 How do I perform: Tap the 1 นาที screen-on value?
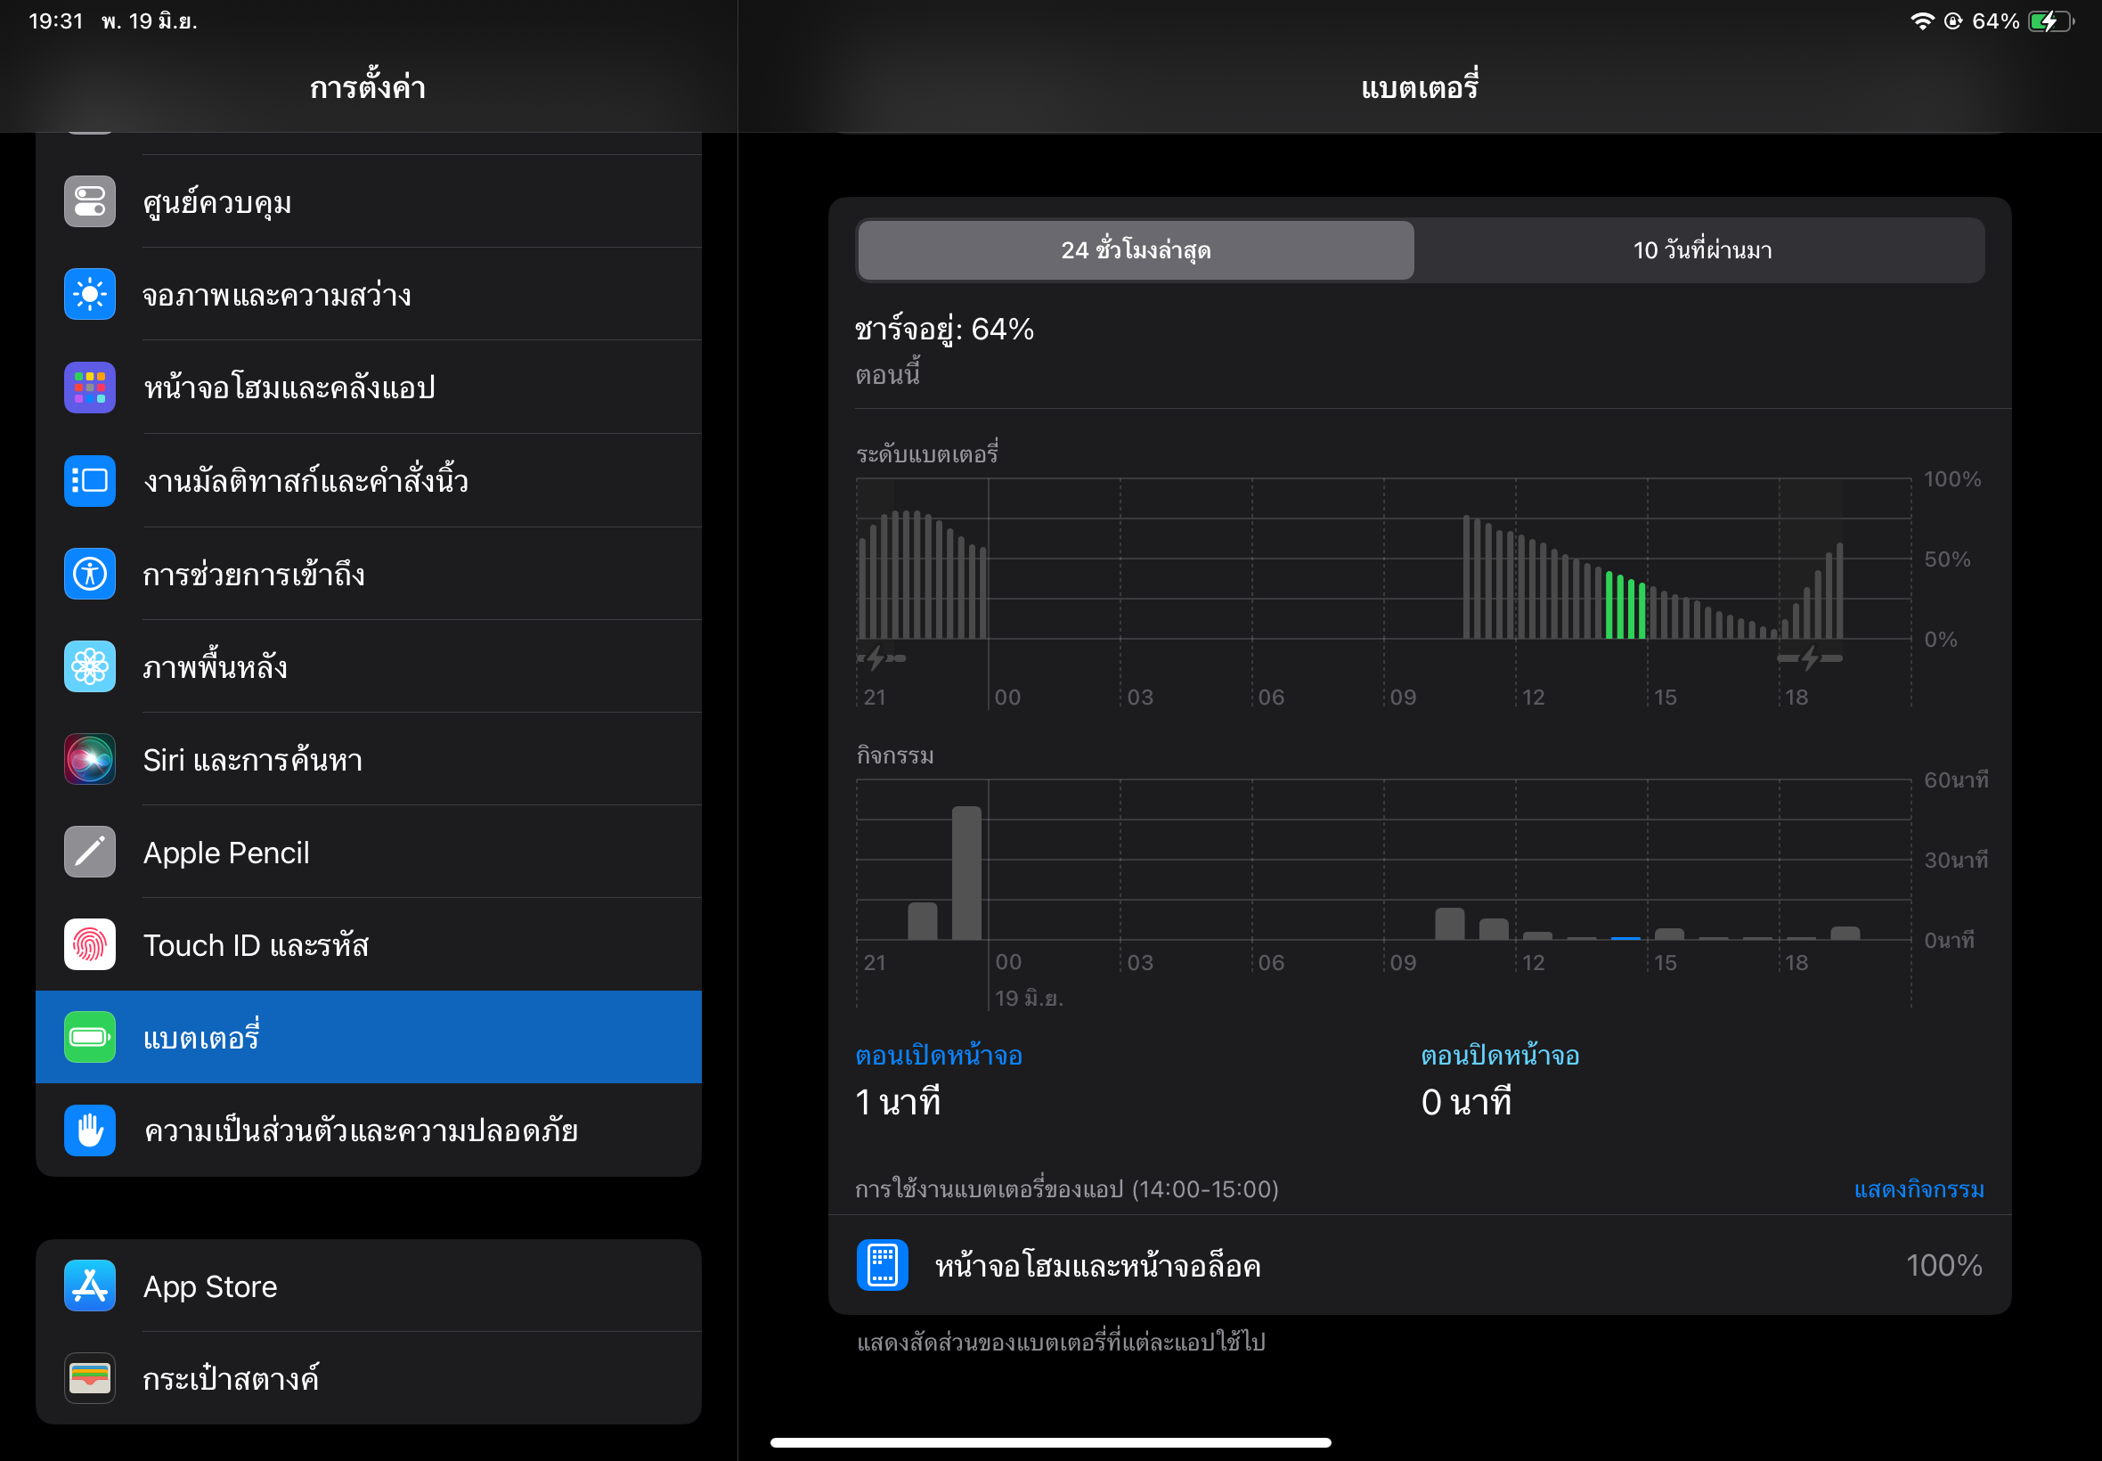(x=898, y=1102)
